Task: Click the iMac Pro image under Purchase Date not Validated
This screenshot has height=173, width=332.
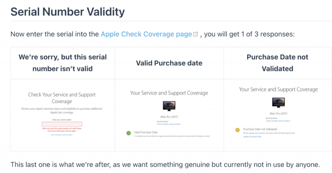Action: pos(278,102)
